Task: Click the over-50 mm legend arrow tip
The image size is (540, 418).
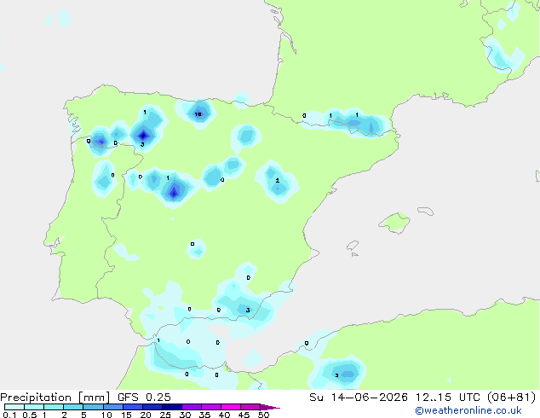Action: [x=270, y=407]
